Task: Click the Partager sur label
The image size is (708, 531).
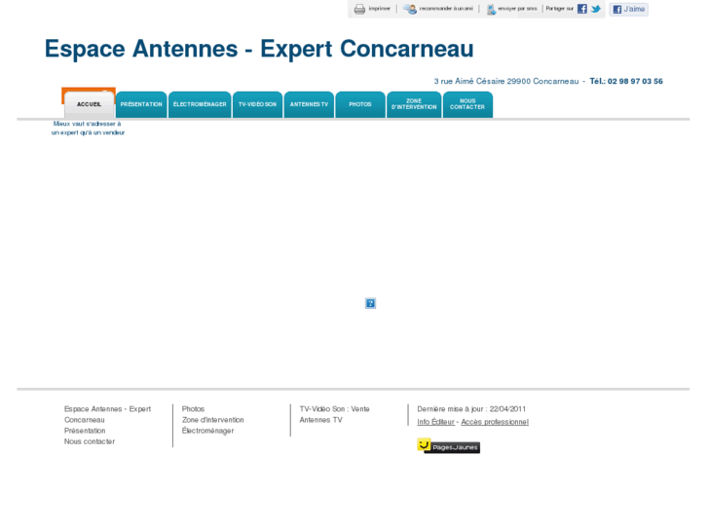Action: (x=559, y=9)
